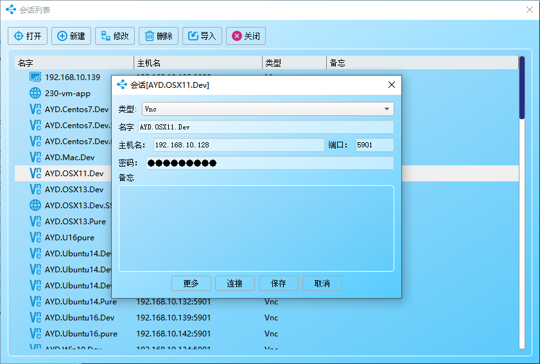The width and height of the screenshot is (540, 364).
Task: Click the Import (导入) toolbar button
Action: [x=202, y=36]
